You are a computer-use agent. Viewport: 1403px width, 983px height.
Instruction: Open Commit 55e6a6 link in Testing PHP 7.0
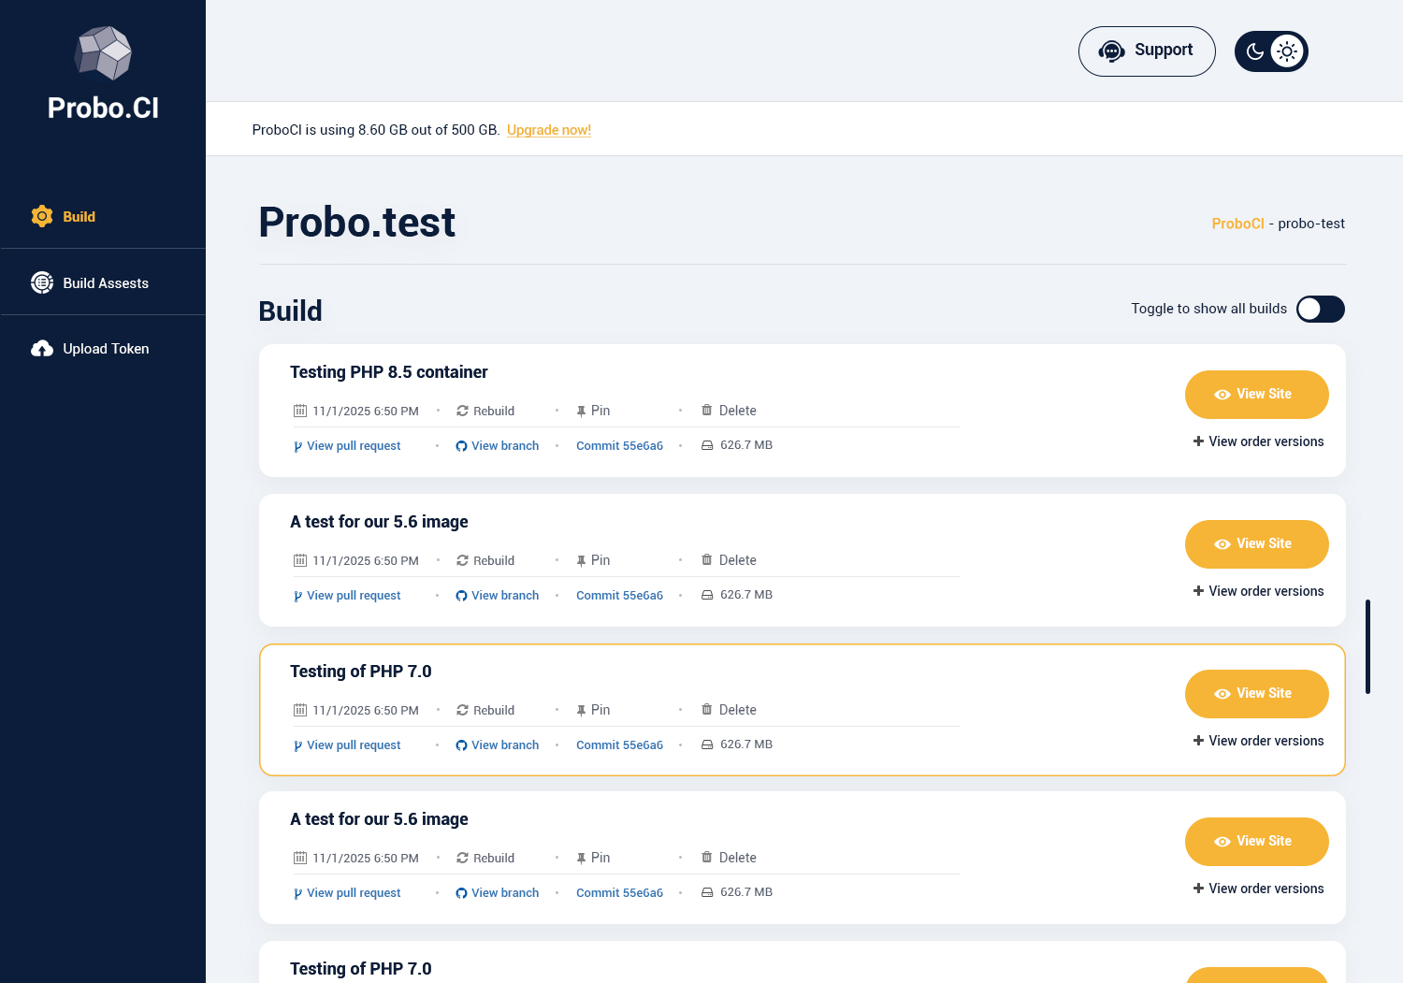[x=619, y=745]
